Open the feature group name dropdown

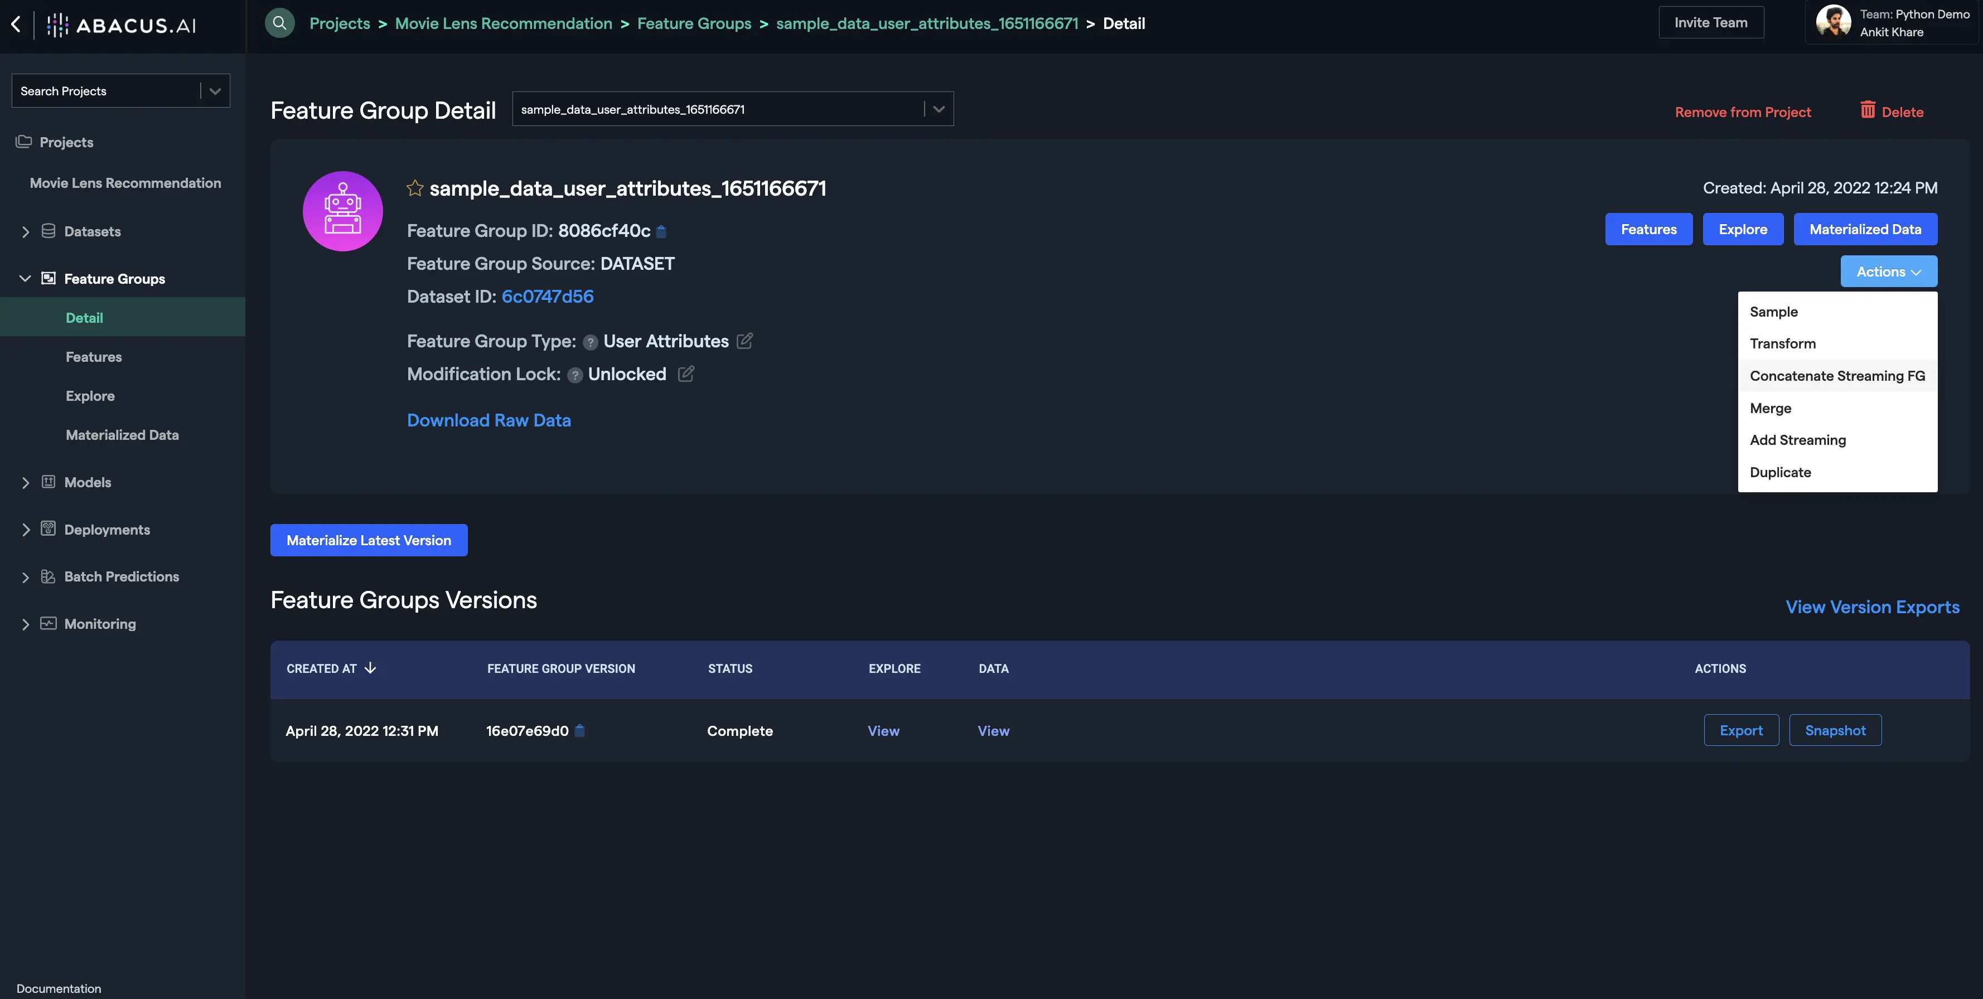(939, 109)
